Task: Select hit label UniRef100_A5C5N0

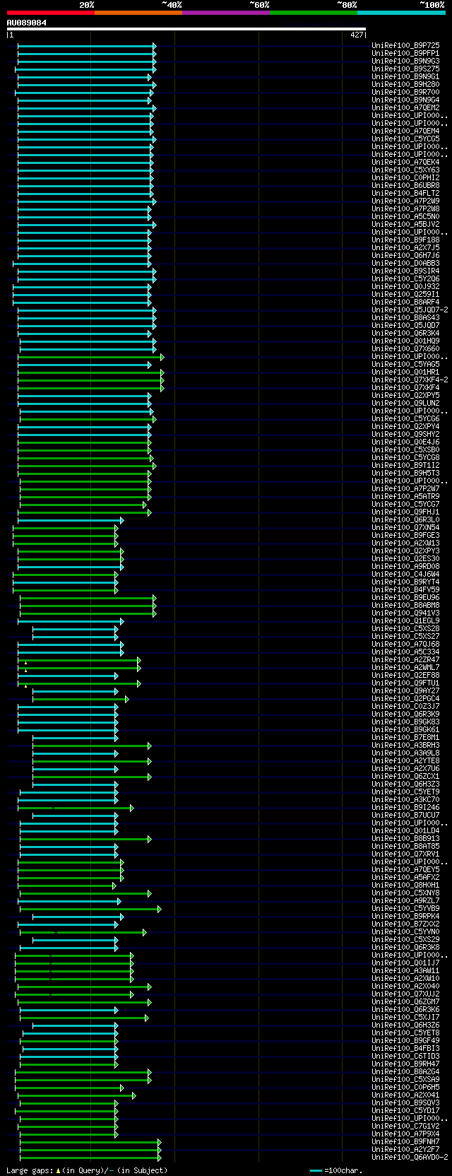Action: click(x=405, y=216)
